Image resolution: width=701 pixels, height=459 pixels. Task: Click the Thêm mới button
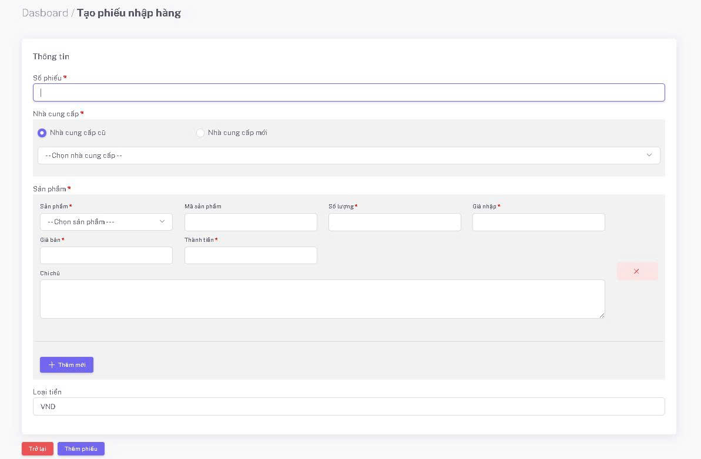pyautogui.click(x=66, y=365)
